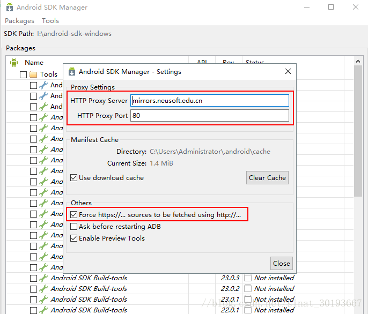
Task: Toggle Enable Preview Tools checkbox
Action: click(73, 238)
